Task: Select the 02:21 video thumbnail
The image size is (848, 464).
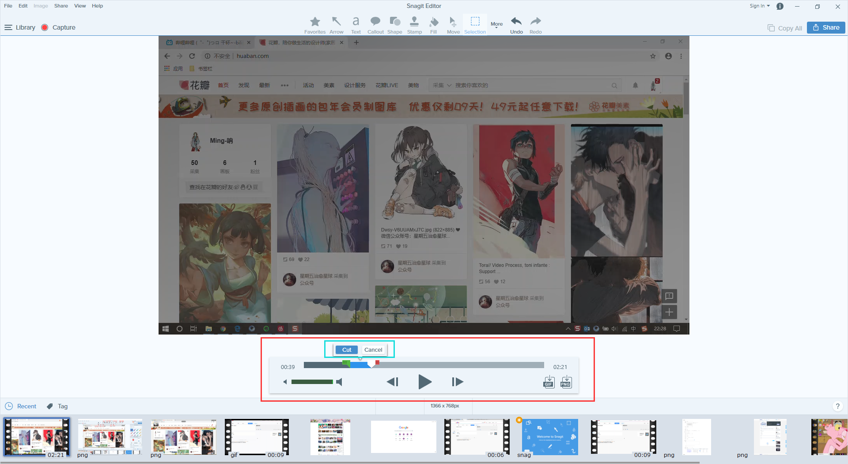Action: [x=37, y=437]
